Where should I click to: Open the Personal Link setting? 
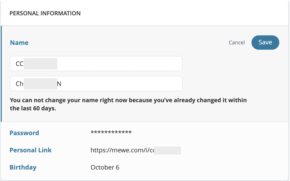pyautogui.click(x=30, y=150)
